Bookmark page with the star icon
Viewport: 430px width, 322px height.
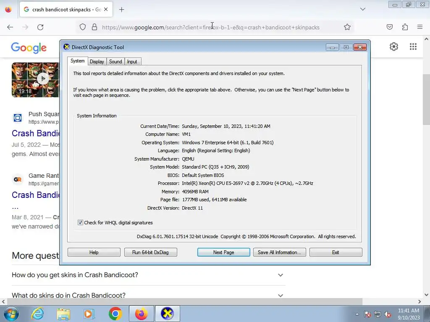coord(347,27)
